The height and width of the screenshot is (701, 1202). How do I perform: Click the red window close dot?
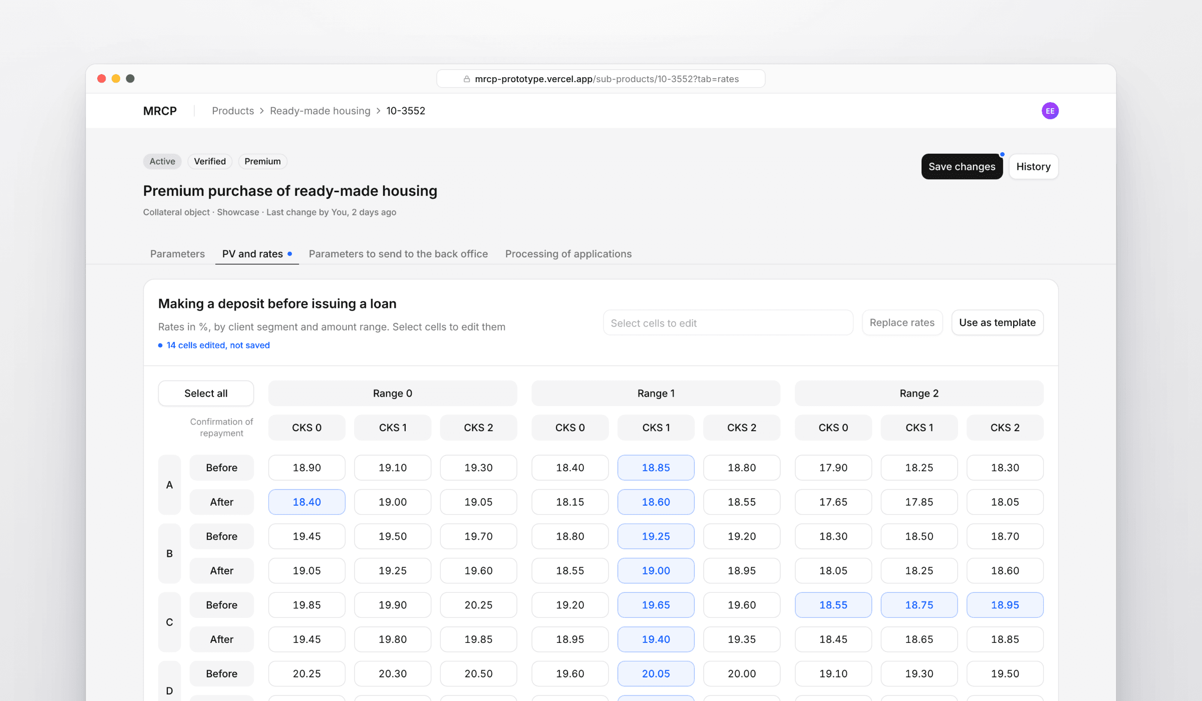(102, 79)
